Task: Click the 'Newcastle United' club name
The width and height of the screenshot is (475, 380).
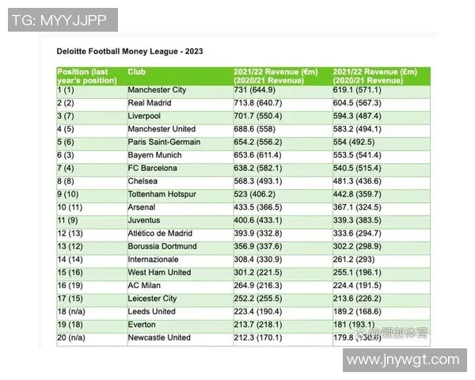Action: pos(159,337)
